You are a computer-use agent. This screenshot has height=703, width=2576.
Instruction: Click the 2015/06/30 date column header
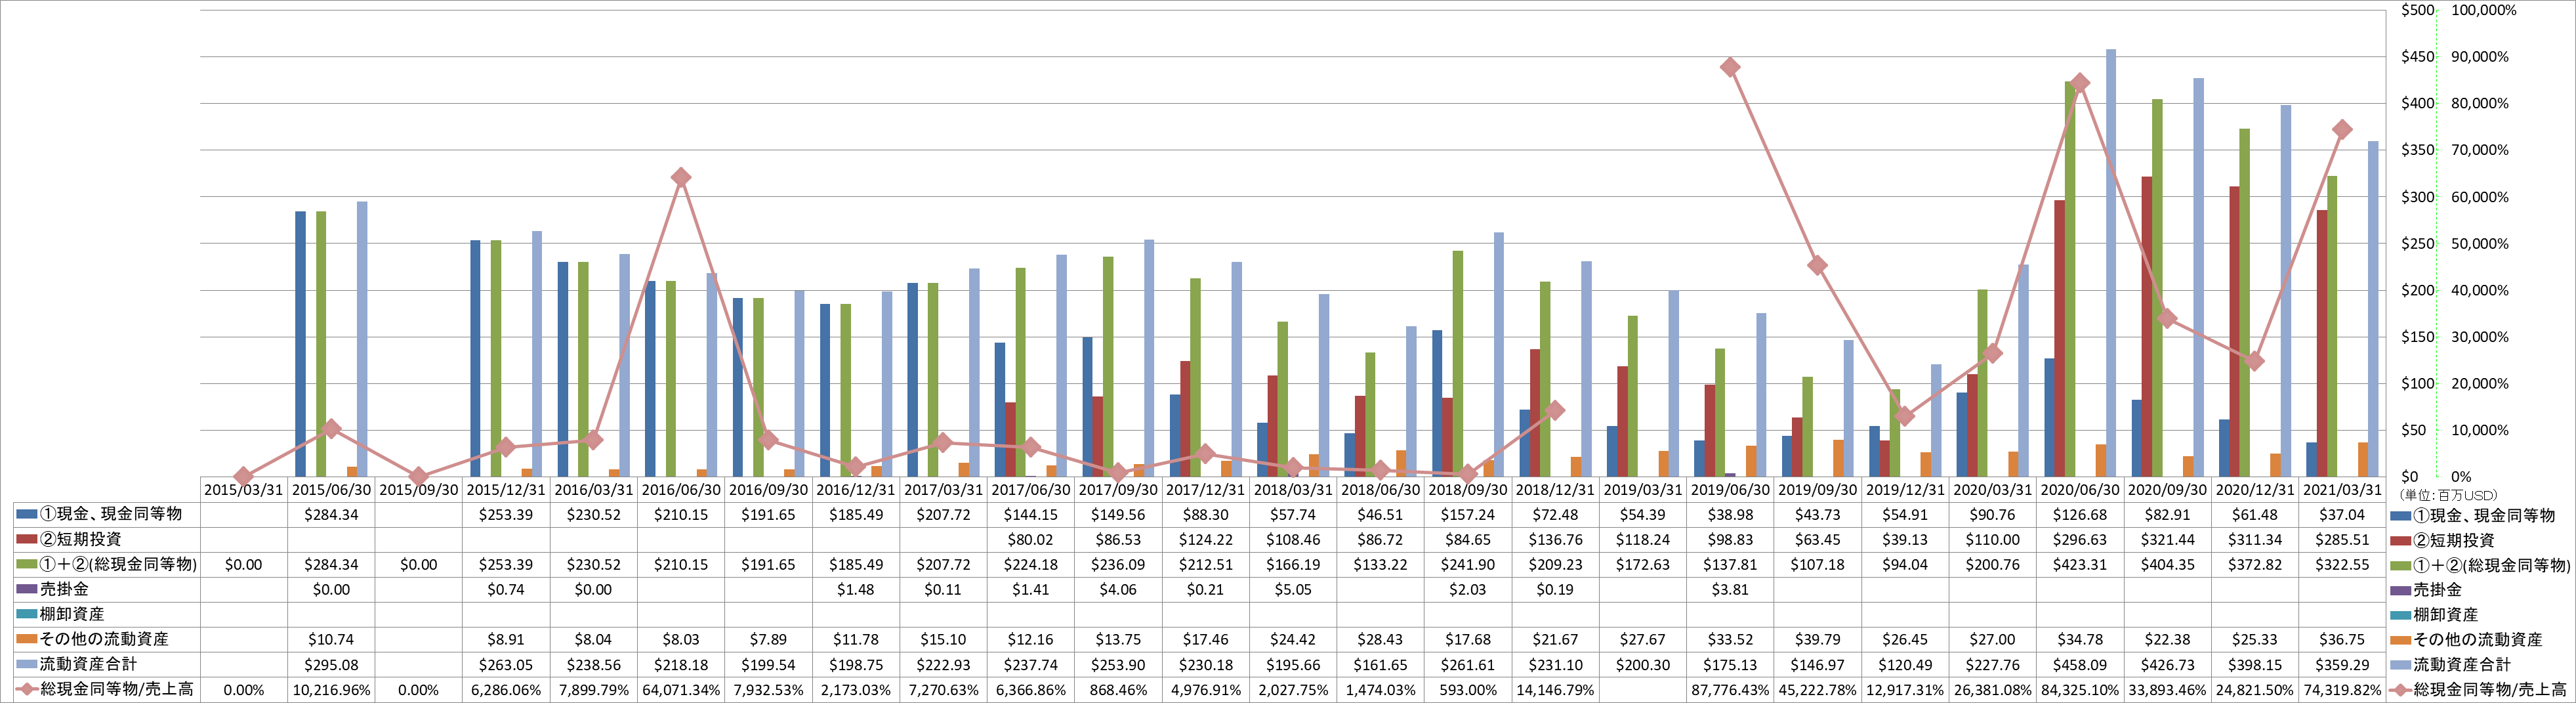[331, 490]
